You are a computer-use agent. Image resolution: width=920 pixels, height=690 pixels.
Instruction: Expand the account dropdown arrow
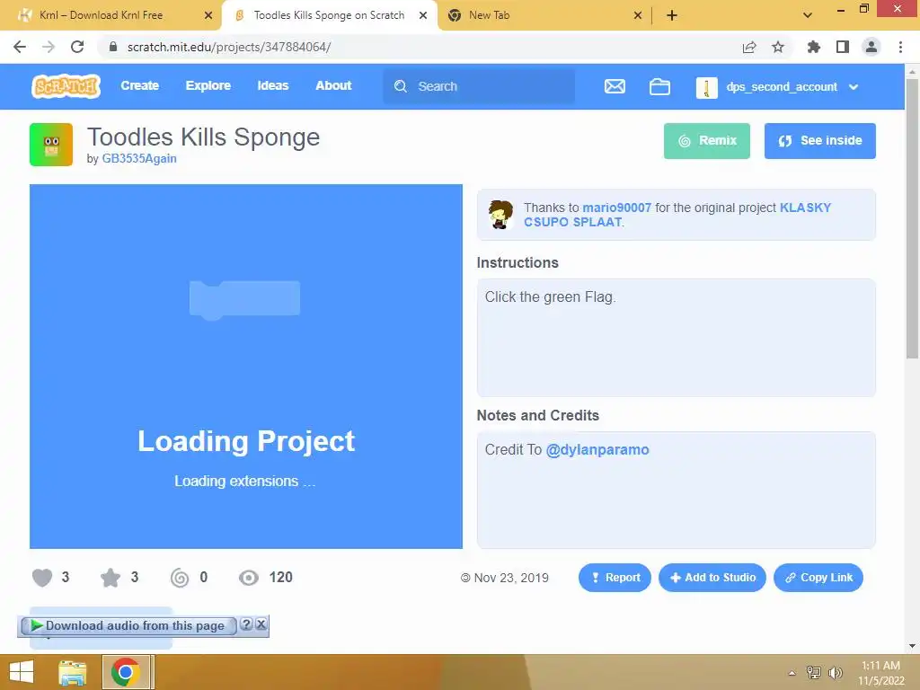[x=854, y=87]
